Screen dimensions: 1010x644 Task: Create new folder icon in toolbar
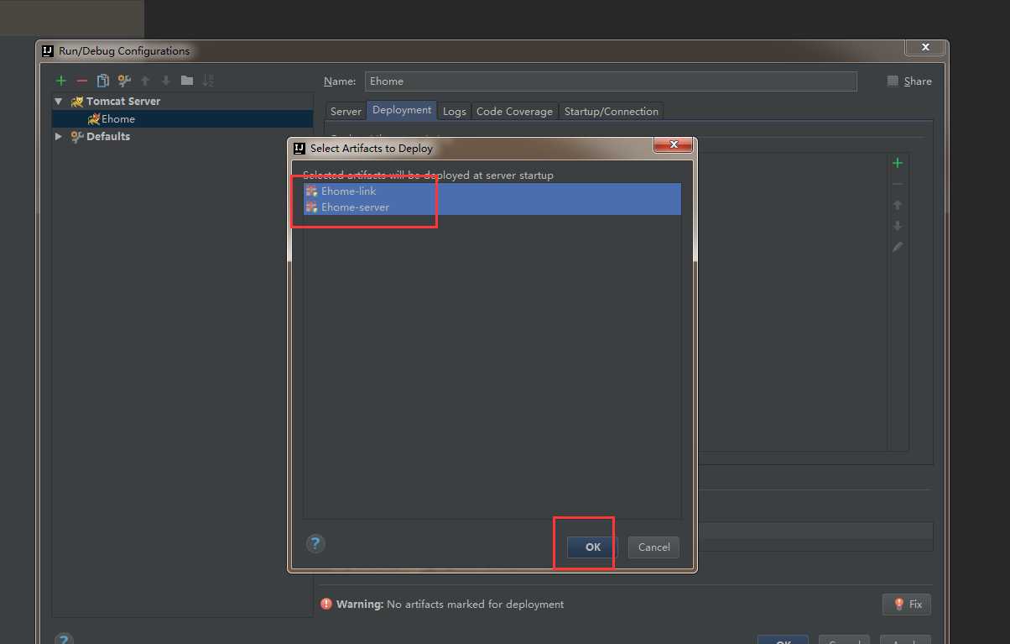click(x=187, y=81)
